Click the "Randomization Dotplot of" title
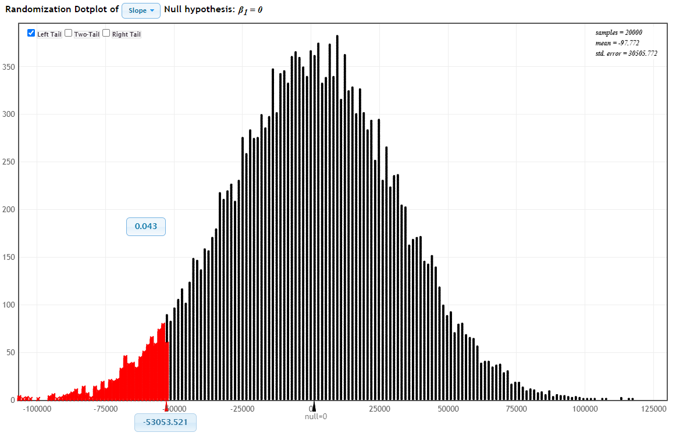676x436 pixels. (x=62, y=10)
